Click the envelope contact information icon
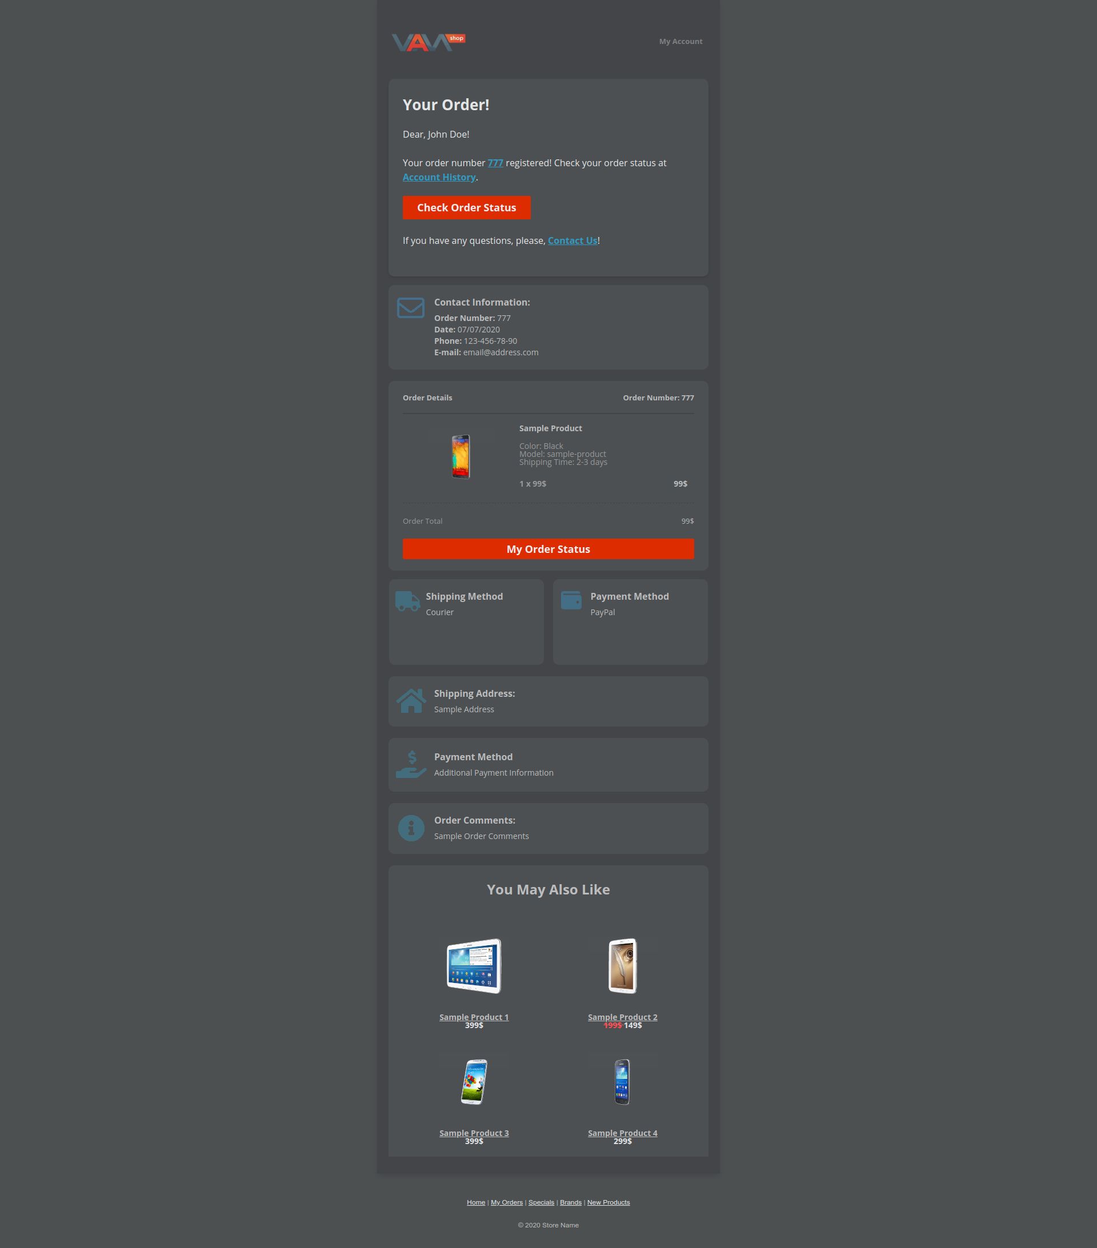 410,308
